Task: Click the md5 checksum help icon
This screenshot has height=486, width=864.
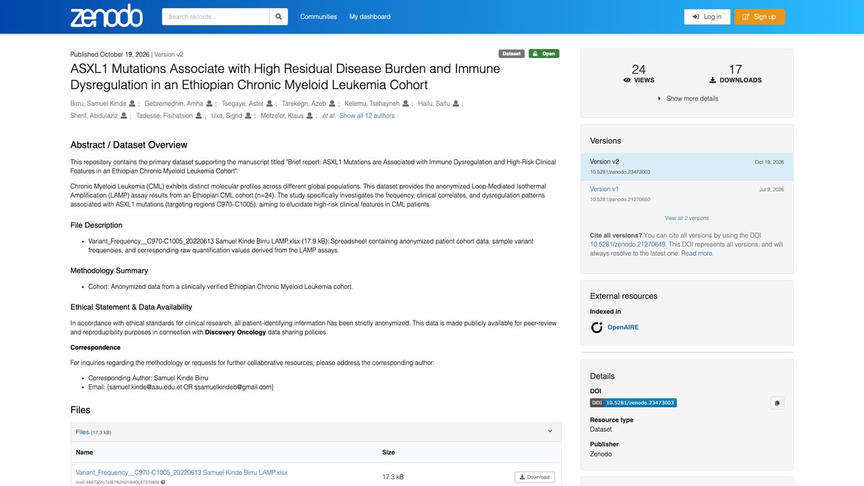Action: coord(163,482)
